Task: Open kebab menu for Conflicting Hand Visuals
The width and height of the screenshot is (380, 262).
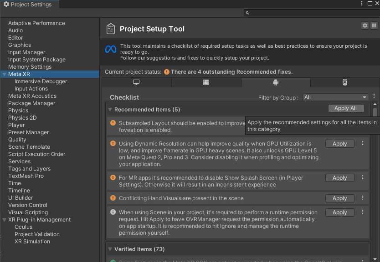Action: coord(363,198)
